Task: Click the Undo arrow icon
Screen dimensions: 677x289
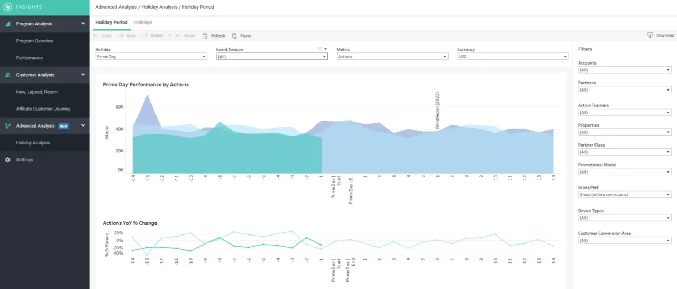Action: coord(96,35)
